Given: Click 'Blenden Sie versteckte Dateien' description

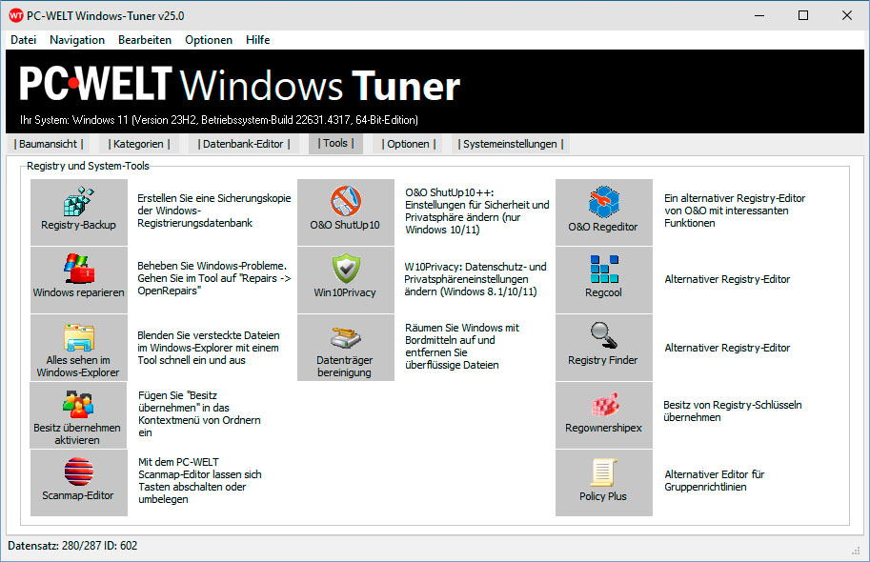Looking at the screenshot, I should 209,348.
